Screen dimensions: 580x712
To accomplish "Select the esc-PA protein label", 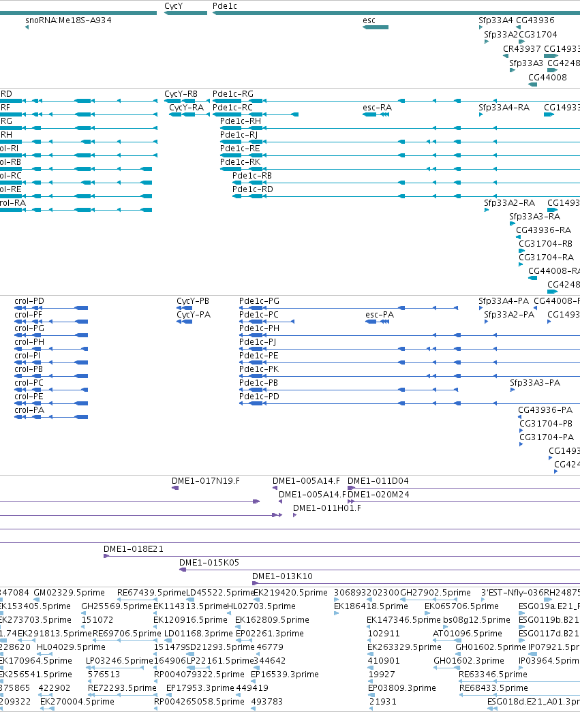I will (379, 314).
